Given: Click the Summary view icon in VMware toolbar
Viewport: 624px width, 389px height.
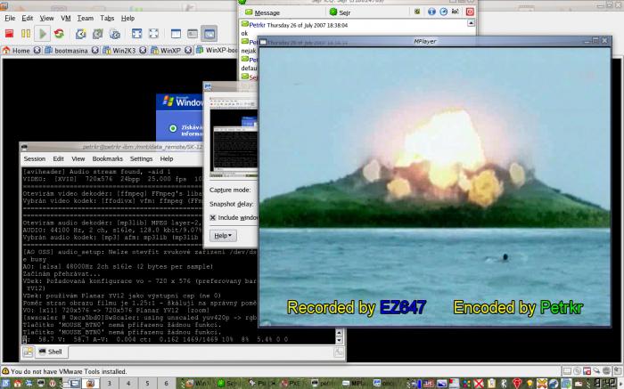Looking at the screenshot, I should (176, 34).
